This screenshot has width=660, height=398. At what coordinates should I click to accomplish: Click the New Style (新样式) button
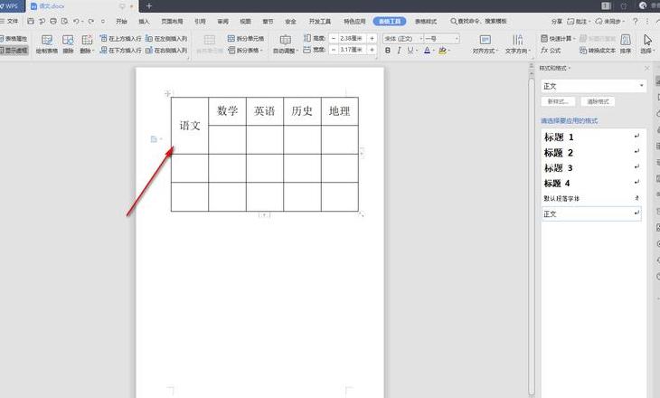[558, 101]
